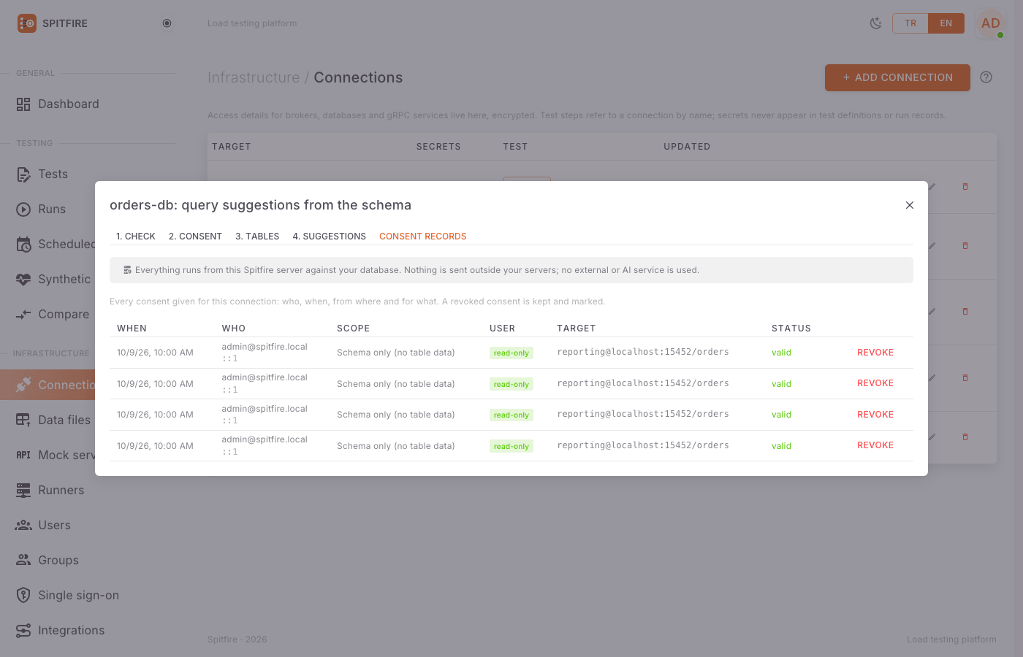Click the TARGET column header in consent table

tap(577, 328)
